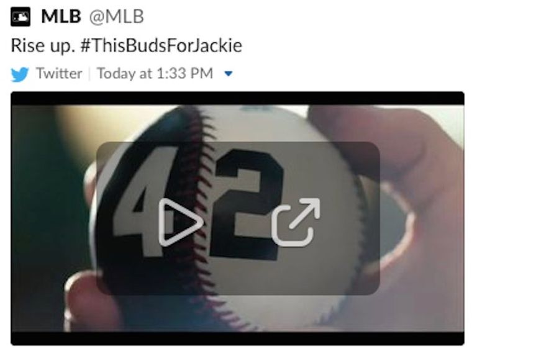Open the video in external window icon
This screenshot has height=357, width=559.
(x=296, y=222)
